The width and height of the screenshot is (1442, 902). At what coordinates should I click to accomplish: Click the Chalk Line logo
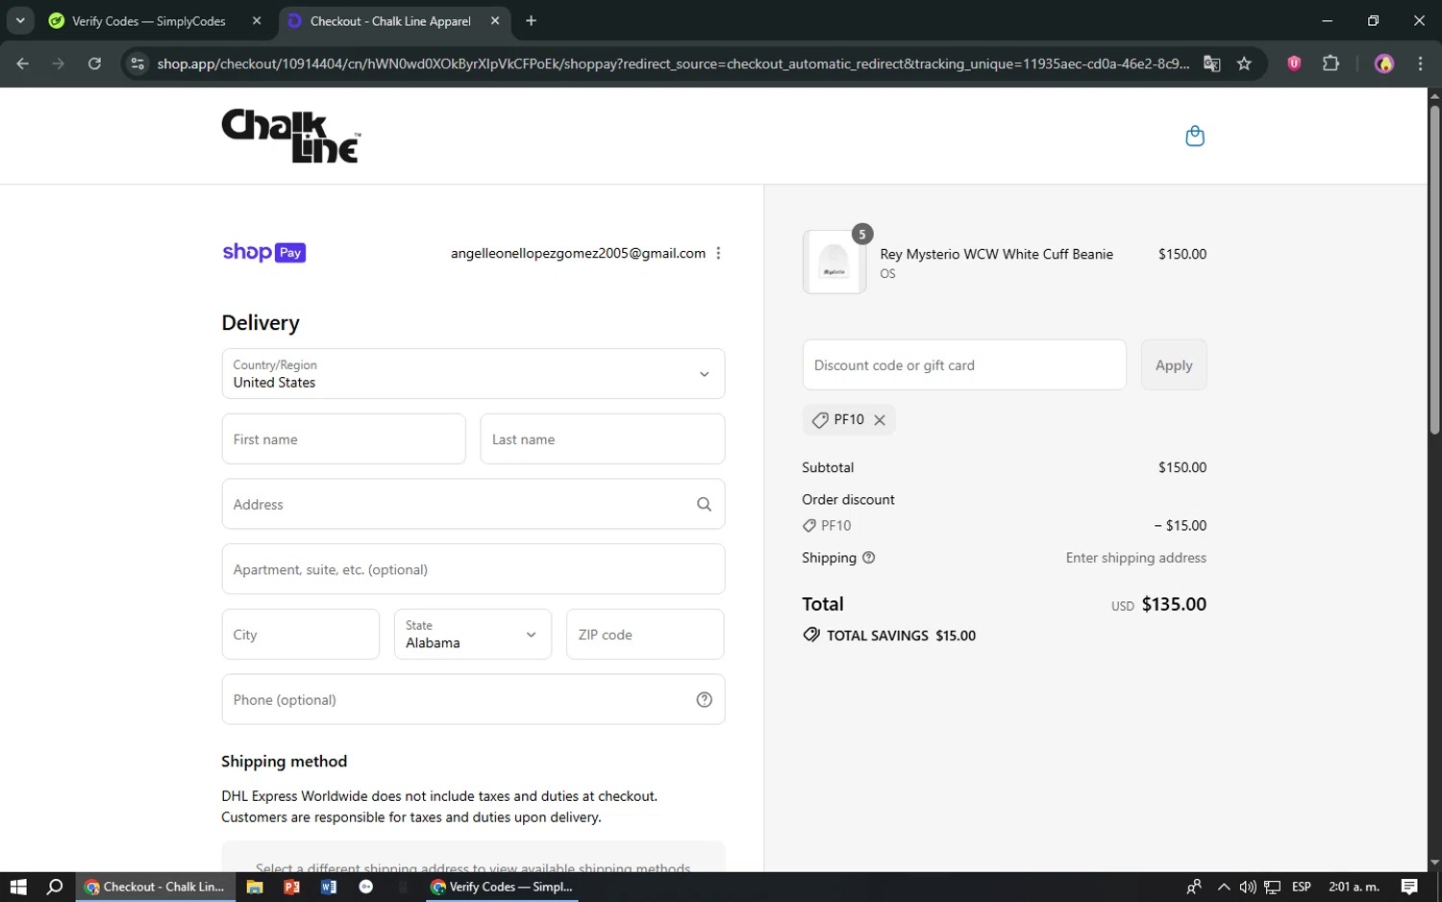291,136
